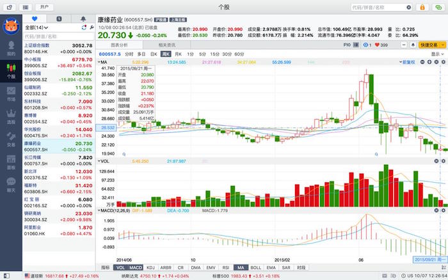Open the VOL panel settings gear
Viewport: 448px width, 280px height.
(444, 161)
